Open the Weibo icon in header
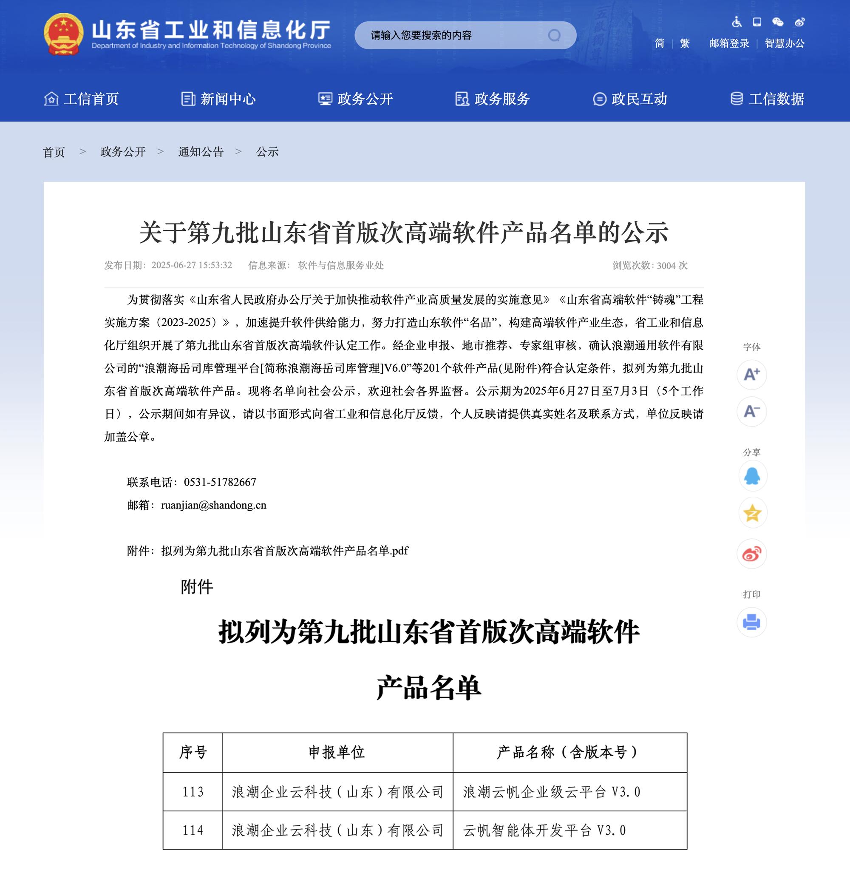This screenshot has height=893, width=850. coord(800,22)
